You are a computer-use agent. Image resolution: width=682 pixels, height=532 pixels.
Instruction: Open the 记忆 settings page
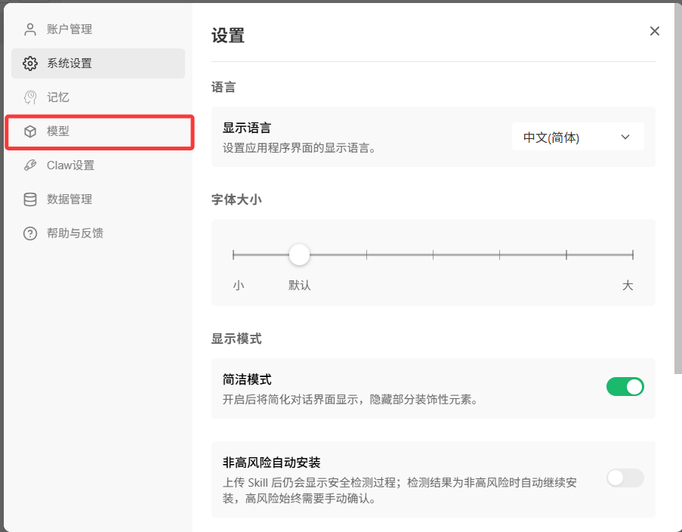pyautogui.click(x=98, y=97)
